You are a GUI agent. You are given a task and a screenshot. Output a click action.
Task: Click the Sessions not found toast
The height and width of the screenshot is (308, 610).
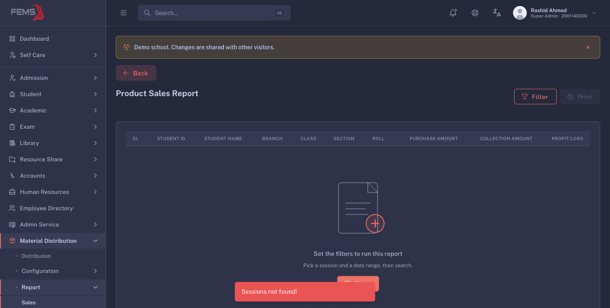pos(305,292)
